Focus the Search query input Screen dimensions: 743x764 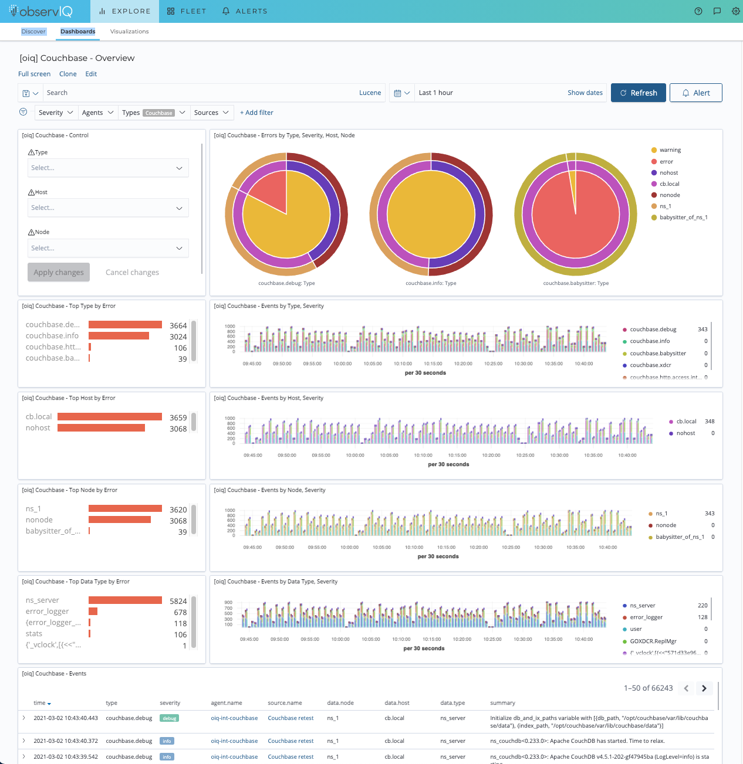tap(200, 93)
